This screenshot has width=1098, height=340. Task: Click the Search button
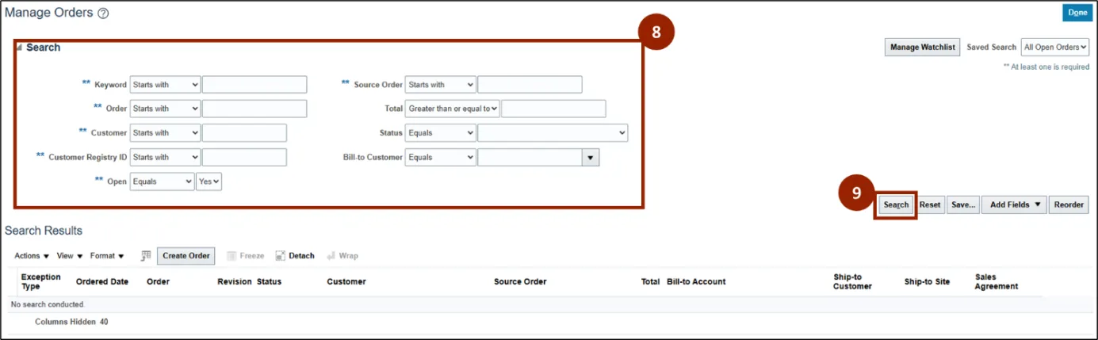pos(896,205)
